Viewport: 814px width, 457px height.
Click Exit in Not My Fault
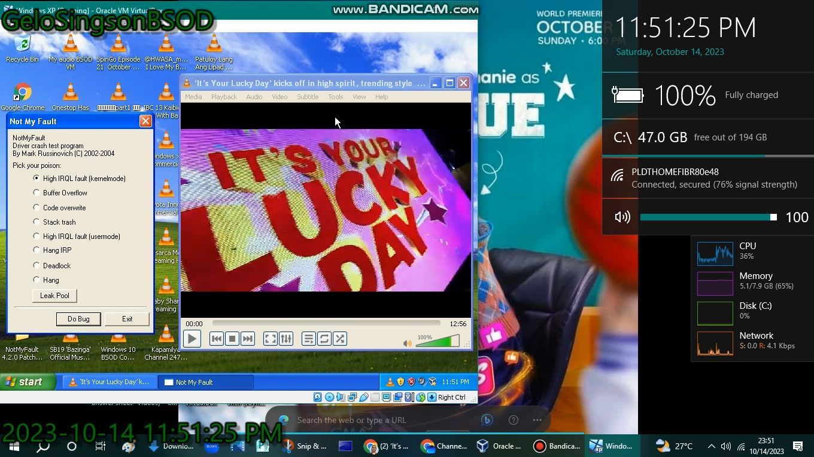click(127, 319)
